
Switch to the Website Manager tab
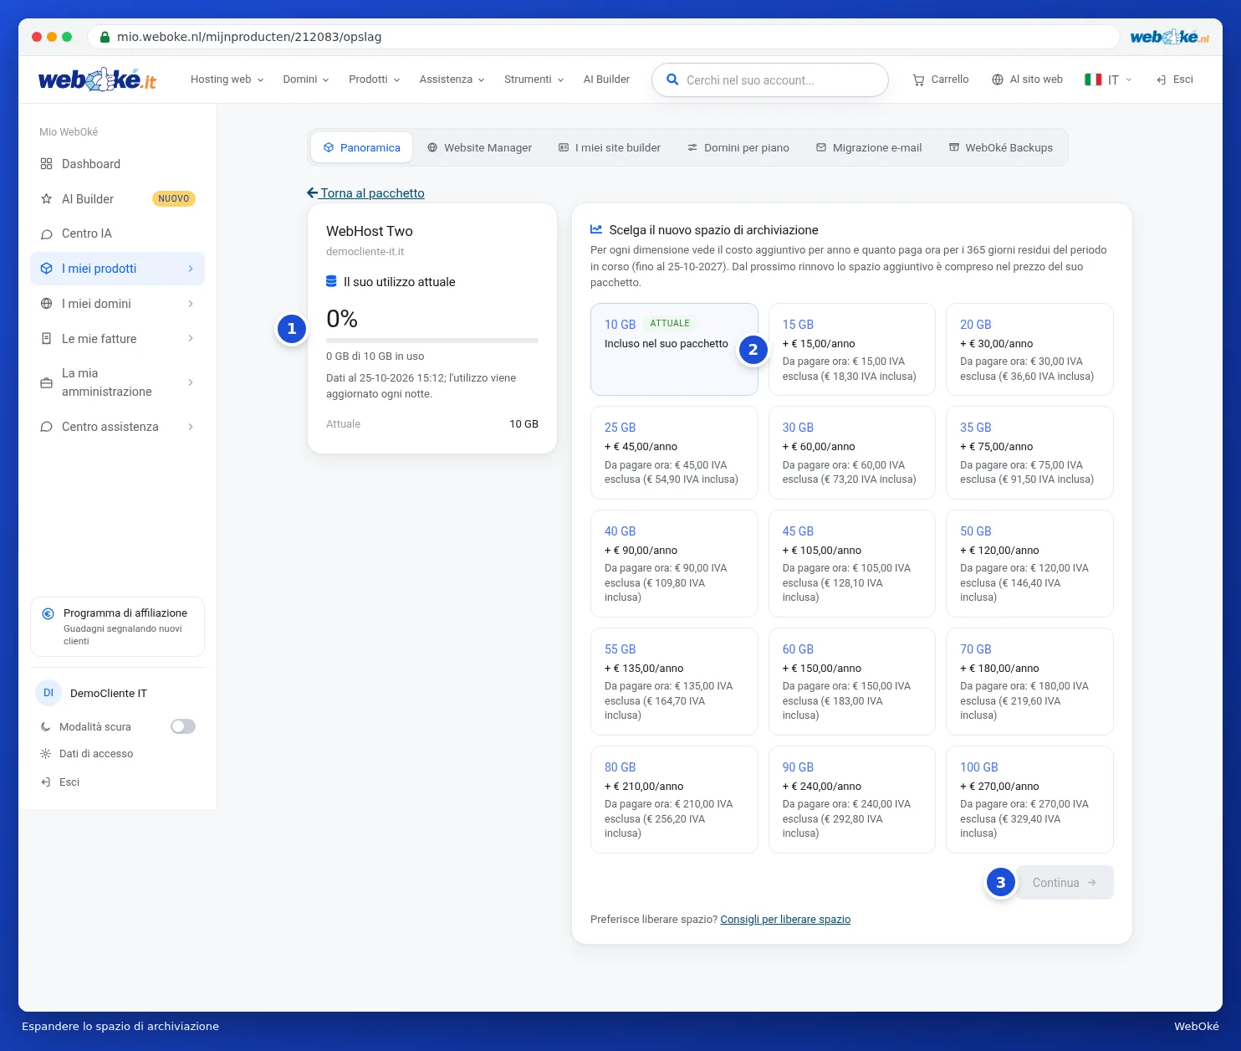point(479,147)
